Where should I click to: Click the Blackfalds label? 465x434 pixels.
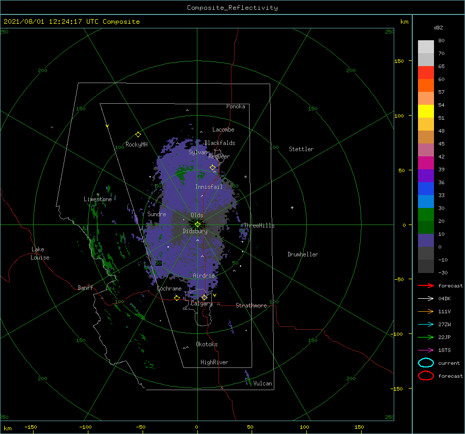click(220, 143)
